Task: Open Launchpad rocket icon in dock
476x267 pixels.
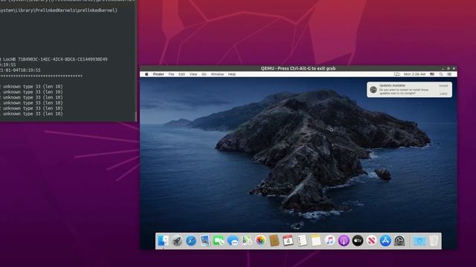Action: tap(177, 241)
